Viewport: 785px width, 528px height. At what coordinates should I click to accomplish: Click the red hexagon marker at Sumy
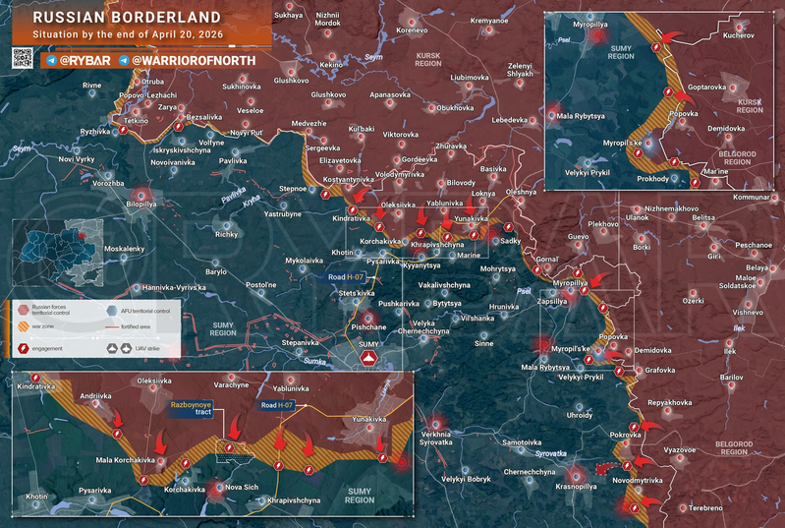(369, 358)
